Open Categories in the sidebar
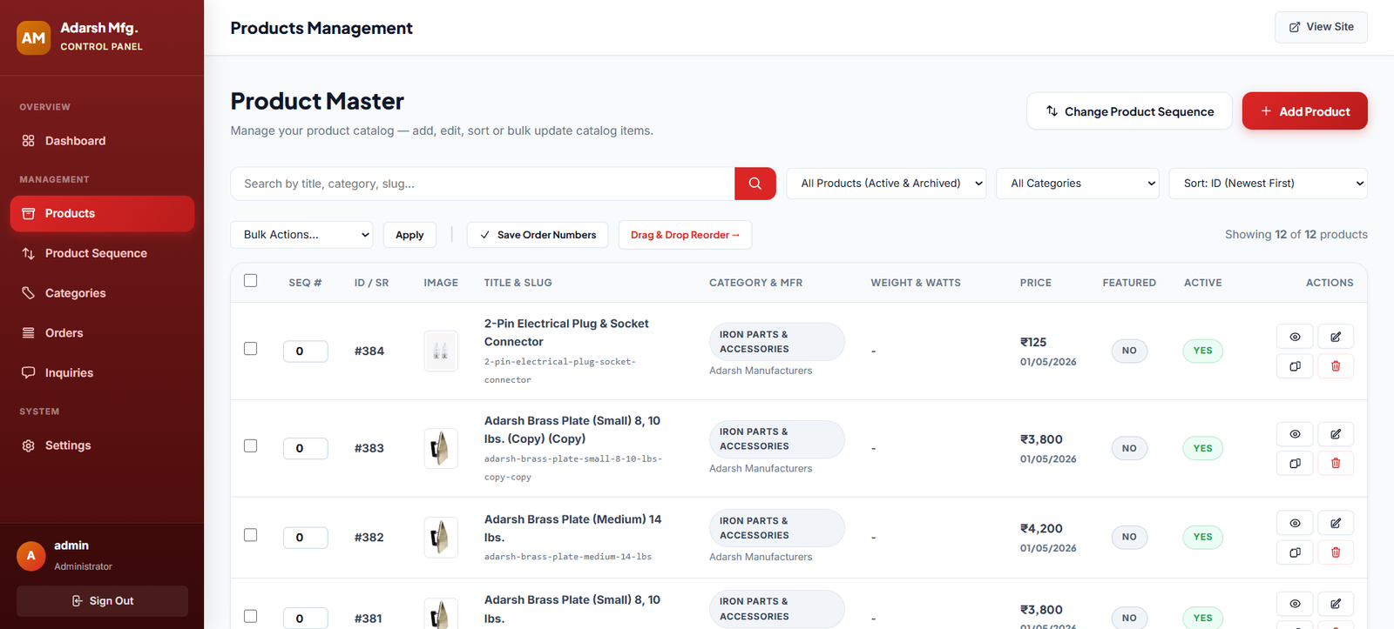1394x629 pixels. click(102, 293)
